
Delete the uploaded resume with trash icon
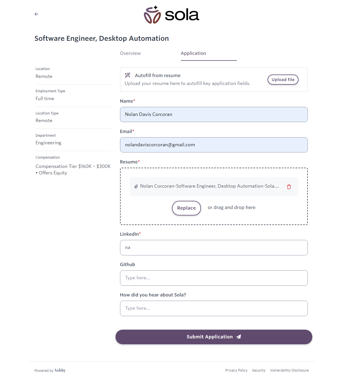(289, 187)
